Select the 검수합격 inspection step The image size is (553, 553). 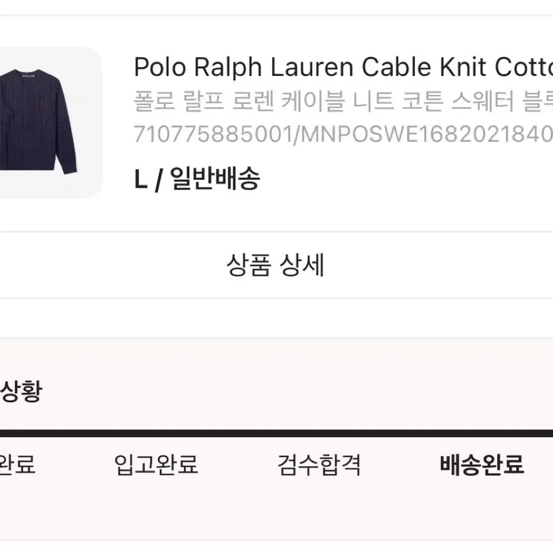click(x=319, y=464)
